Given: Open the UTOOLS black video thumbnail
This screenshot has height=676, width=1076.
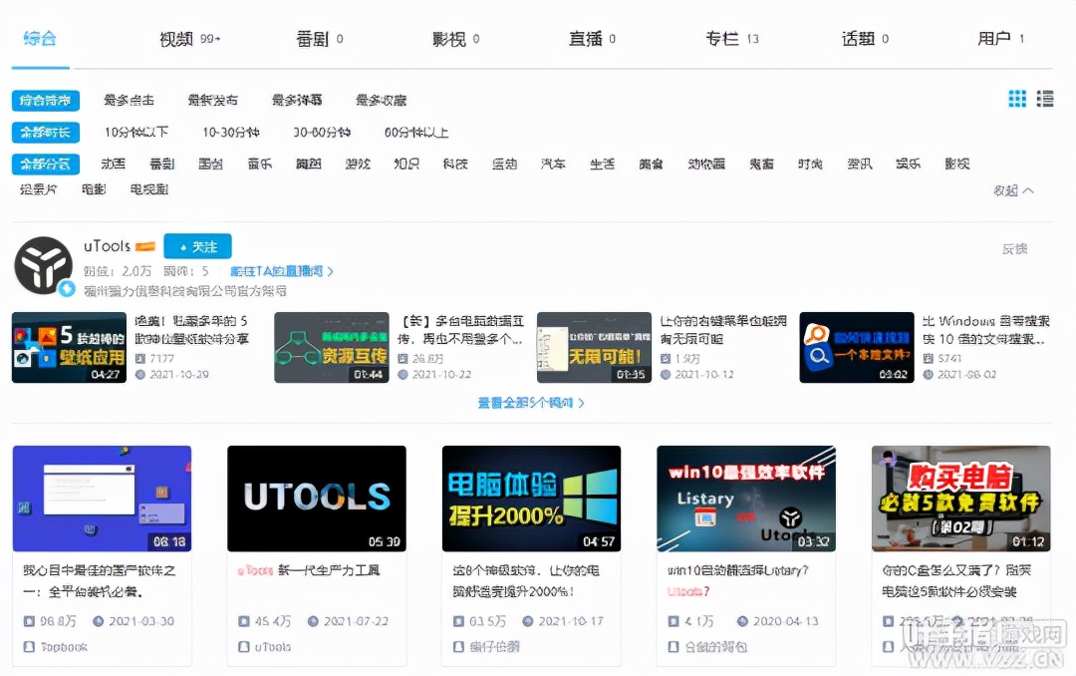Looking at the screenshot, I should (x=316, y=497).
